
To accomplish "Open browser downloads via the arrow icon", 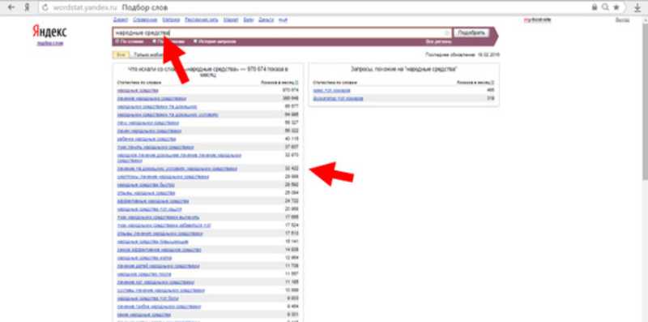I will click(637, 7).
